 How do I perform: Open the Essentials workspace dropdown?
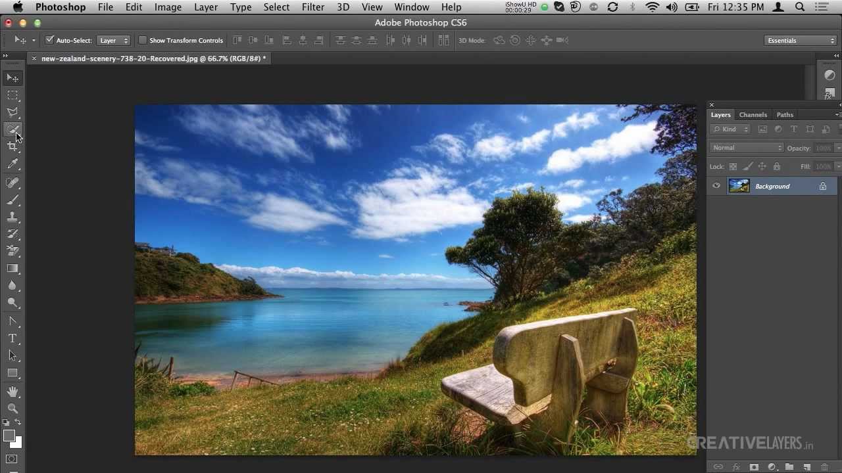pyautogui.click(x=801, y=41)
